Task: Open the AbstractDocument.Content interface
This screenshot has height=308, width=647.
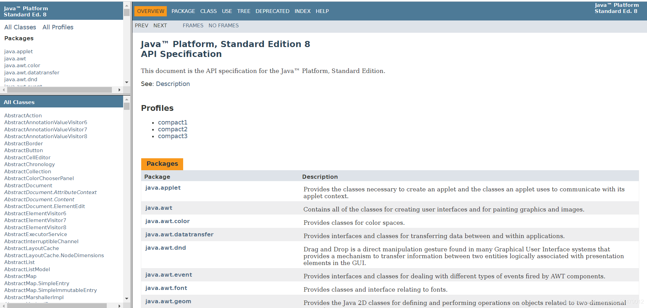Action: [x=39, y=200]
